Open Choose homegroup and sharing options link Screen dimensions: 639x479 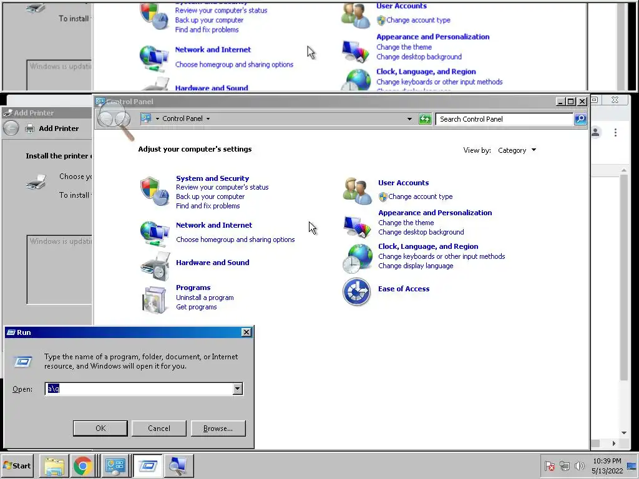pos(235,240)
